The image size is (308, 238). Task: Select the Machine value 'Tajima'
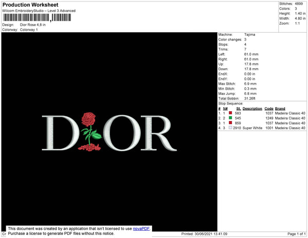point(249,34)
